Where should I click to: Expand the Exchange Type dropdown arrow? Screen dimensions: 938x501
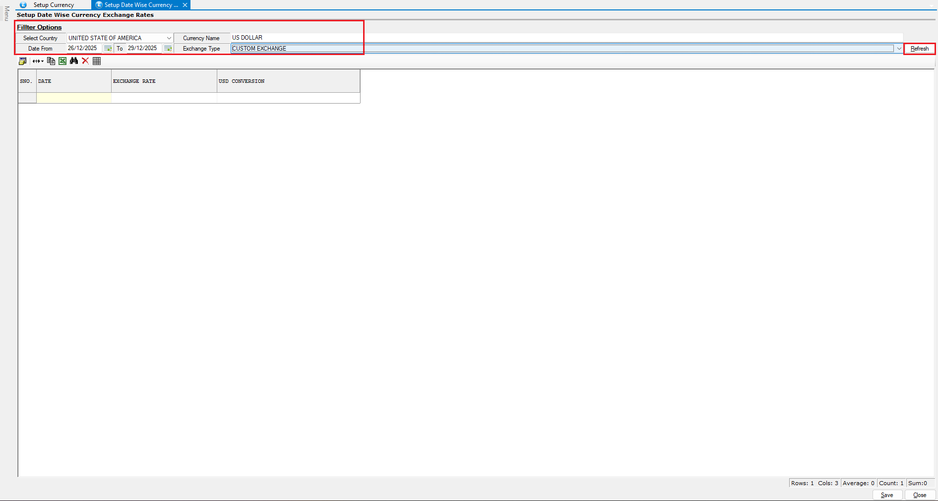pos(898,49)
